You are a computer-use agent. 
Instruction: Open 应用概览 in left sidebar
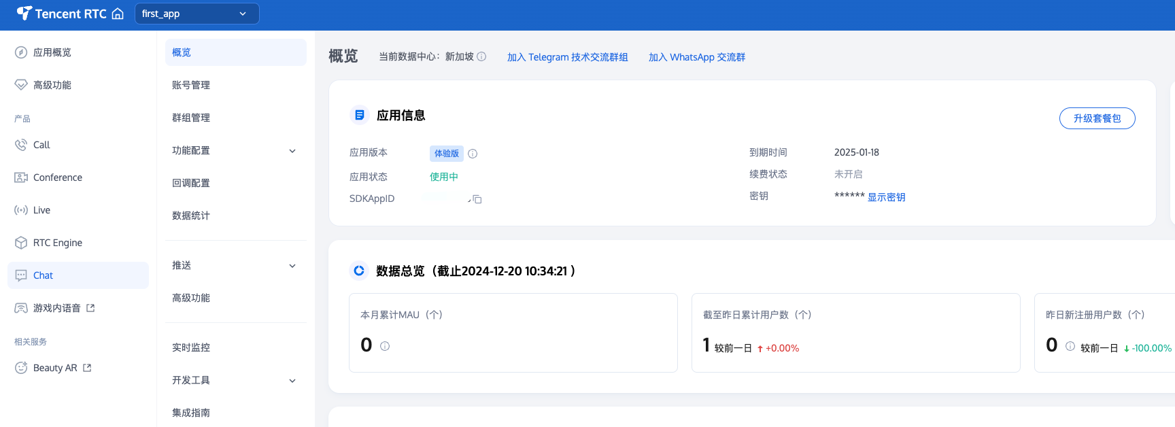coord(52,52)
